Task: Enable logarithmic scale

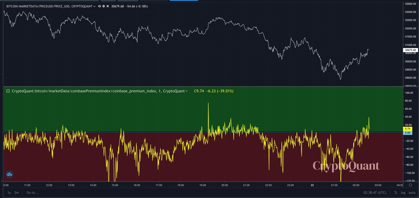Action: coord(403,193)
